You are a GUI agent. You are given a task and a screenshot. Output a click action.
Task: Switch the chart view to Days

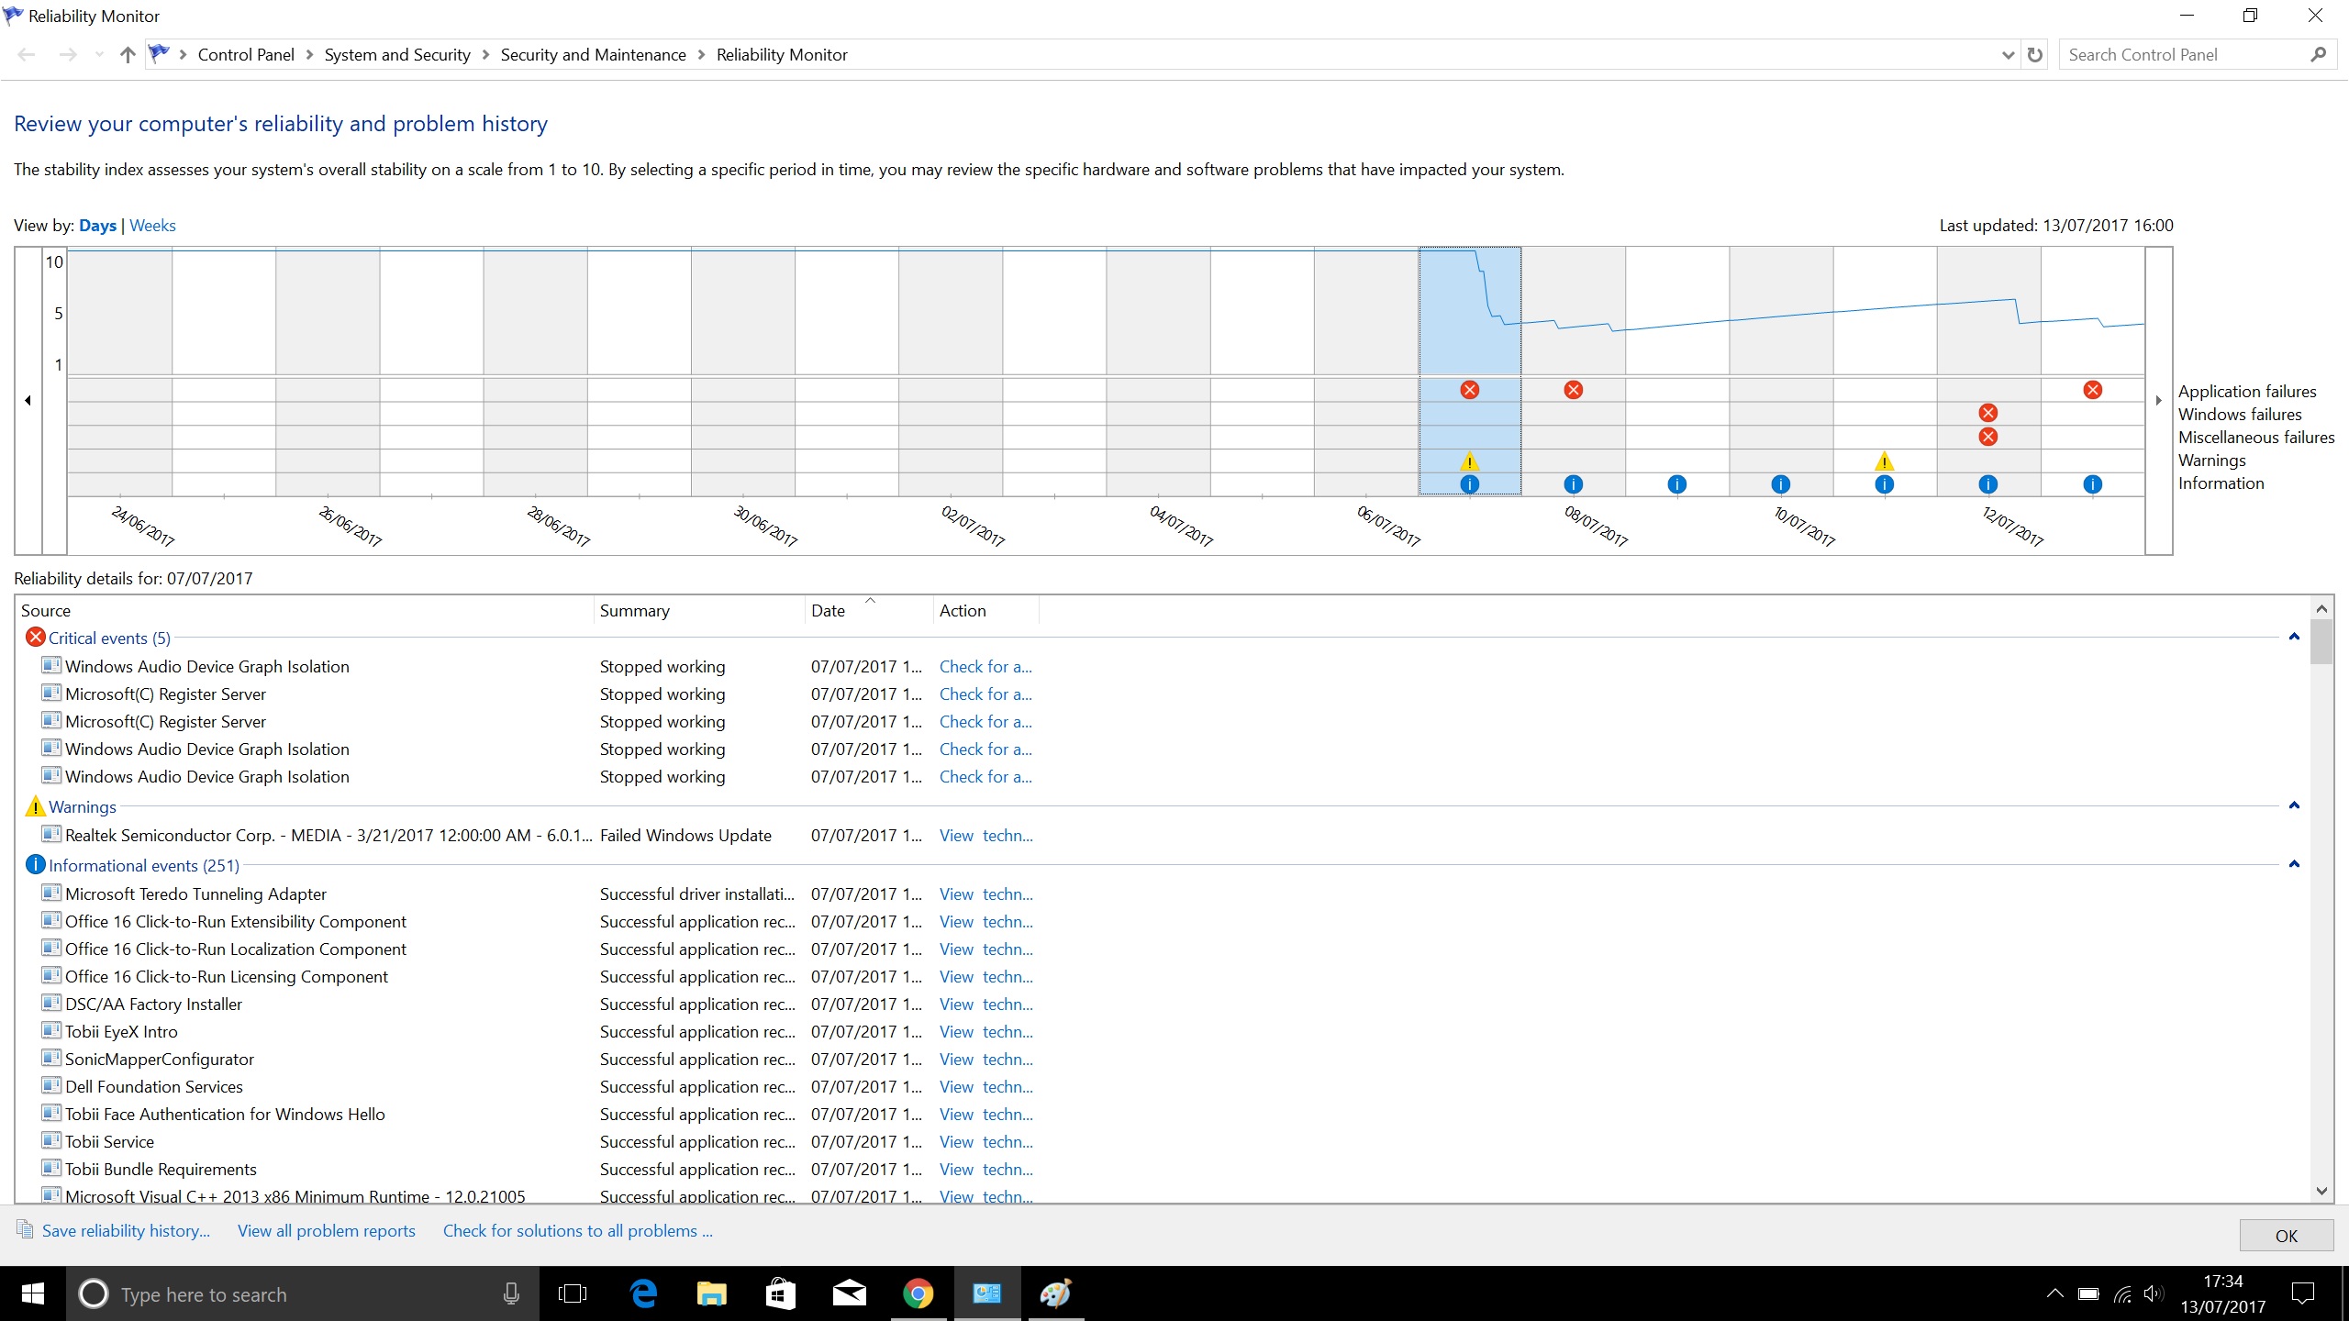click(x=97, y=226)
